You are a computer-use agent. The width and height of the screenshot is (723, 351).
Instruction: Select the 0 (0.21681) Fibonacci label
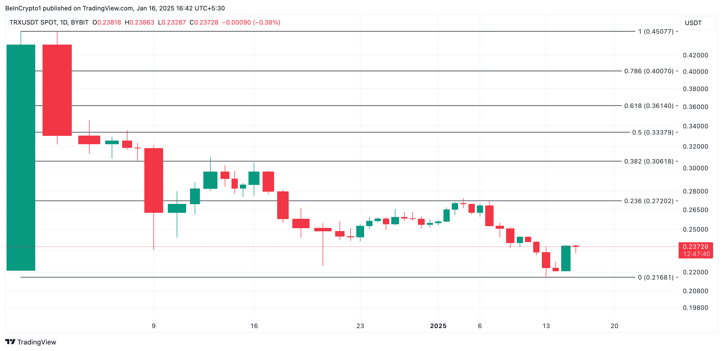[x=655, y=277]
